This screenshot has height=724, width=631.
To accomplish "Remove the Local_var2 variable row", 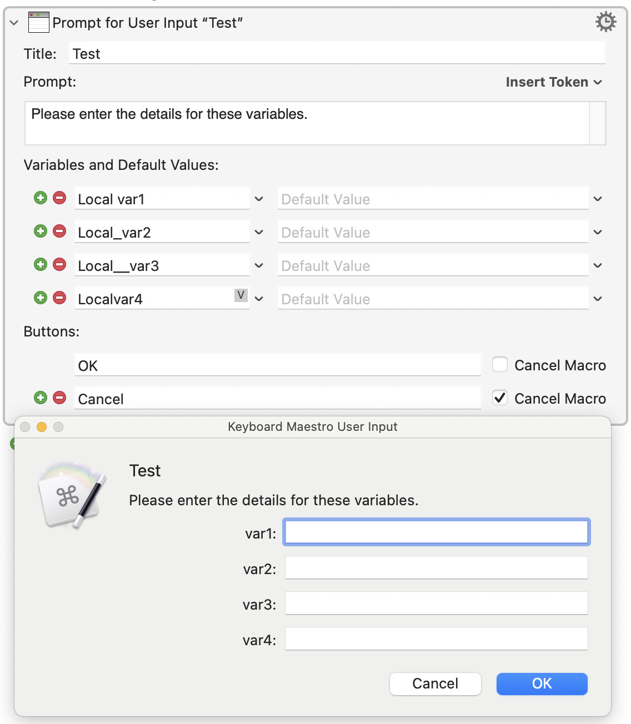I will tap(59, 232).
